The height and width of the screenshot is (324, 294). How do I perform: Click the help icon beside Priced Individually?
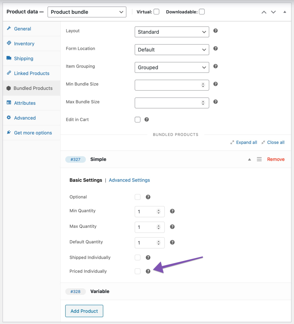(x=148, y=271)
